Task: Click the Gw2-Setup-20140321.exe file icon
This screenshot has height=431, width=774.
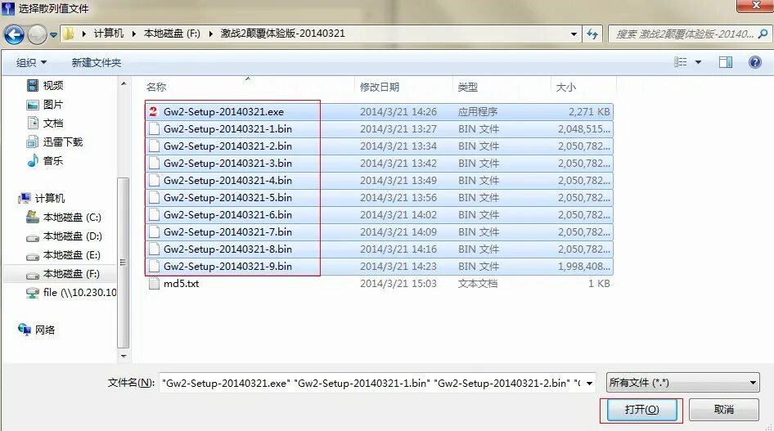Action: 154,112
